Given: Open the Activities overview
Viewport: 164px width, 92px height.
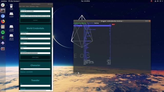Looking at the screenshot, I should 4,1.
